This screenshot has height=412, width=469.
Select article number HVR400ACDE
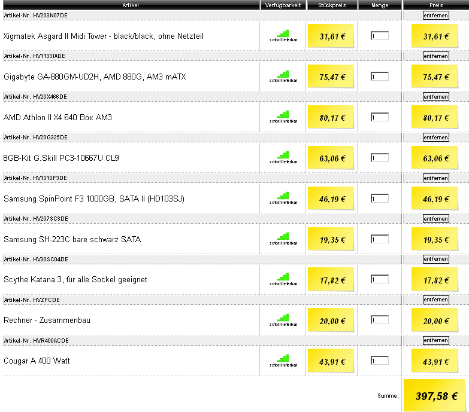click(x=51, y=341)
